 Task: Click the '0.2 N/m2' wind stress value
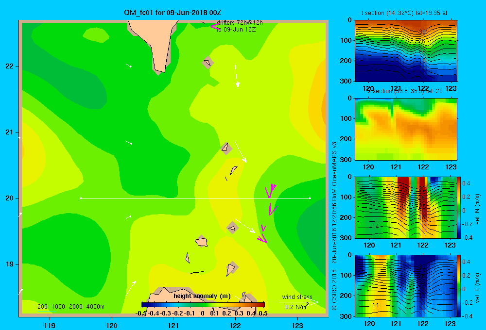point(297,306)
